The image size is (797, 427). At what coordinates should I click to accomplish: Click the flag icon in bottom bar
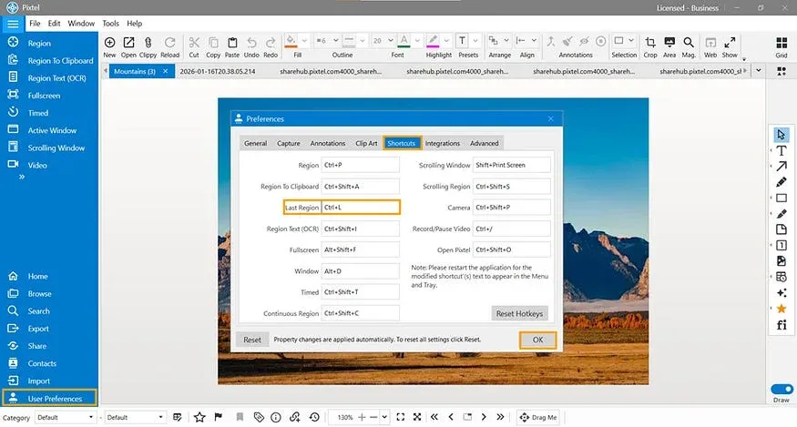point(219,417)
